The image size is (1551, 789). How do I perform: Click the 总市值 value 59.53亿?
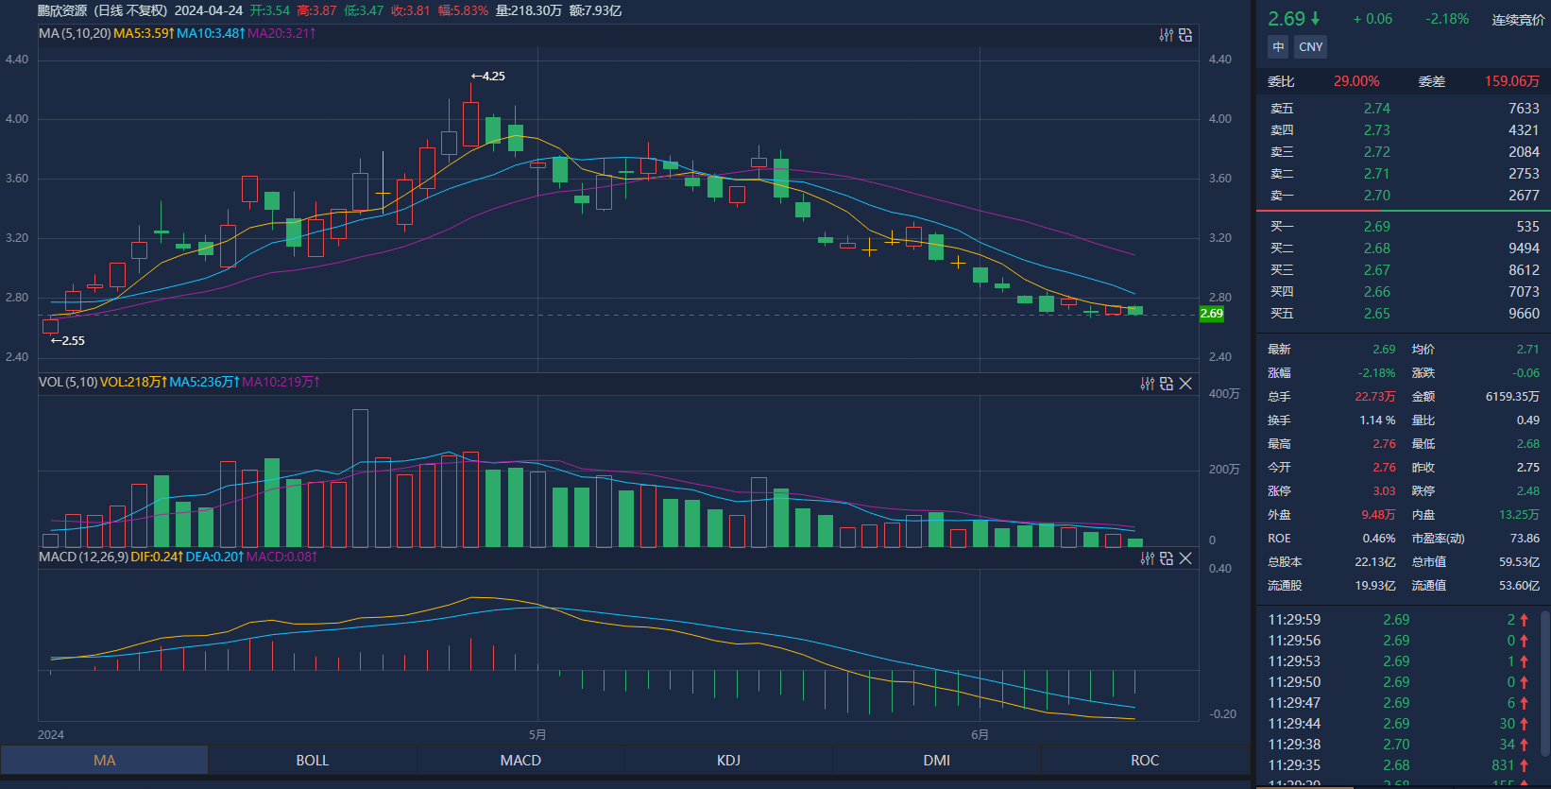(1519, 562)
